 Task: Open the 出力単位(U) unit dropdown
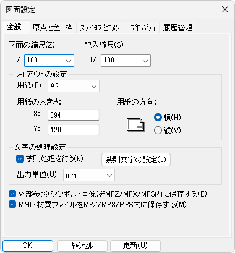click(89, 175)
